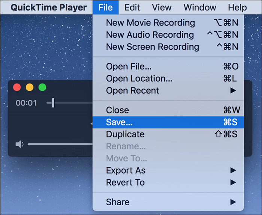The height and width of the screenshot is (215, 262).
Task: Select Open Location… menu entry
Action: coord(168,78)
